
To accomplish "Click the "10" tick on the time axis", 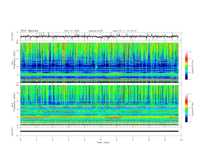I will pos(181,140).
